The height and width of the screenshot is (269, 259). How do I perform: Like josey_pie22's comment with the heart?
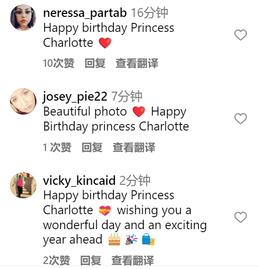pyautogui.click(x=241, y=119)
